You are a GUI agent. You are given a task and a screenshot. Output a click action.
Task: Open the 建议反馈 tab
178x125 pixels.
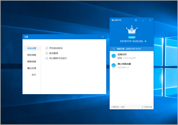coord(32,68)
